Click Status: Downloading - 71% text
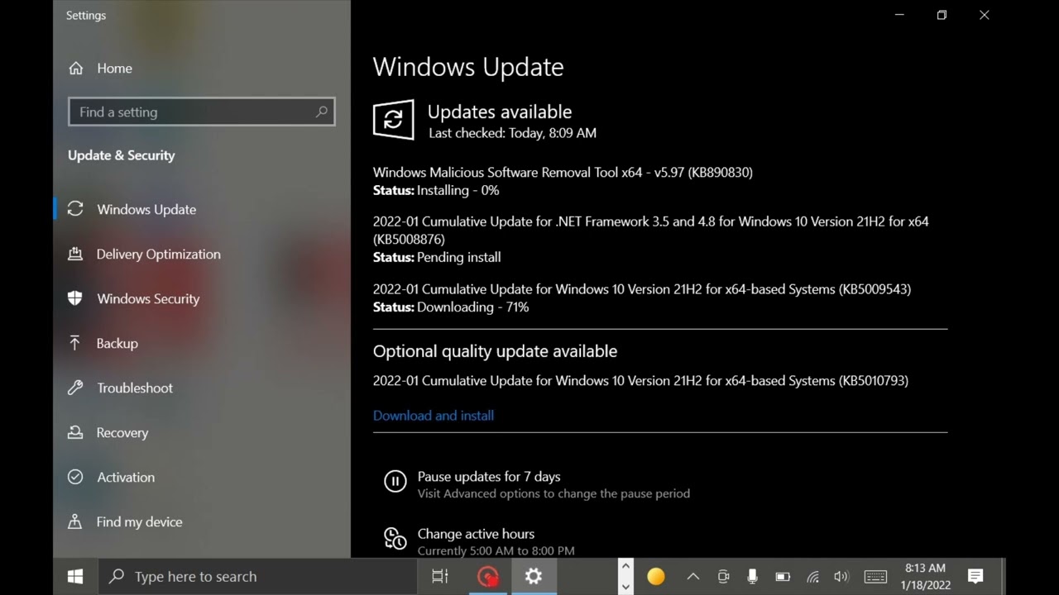Viewport: 1059px width, 595px height. pyautogui.click(x=451, y=307)
